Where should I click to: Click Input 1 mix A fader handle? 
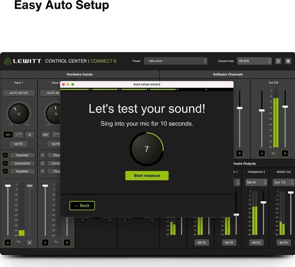click(x=8, y=186)
